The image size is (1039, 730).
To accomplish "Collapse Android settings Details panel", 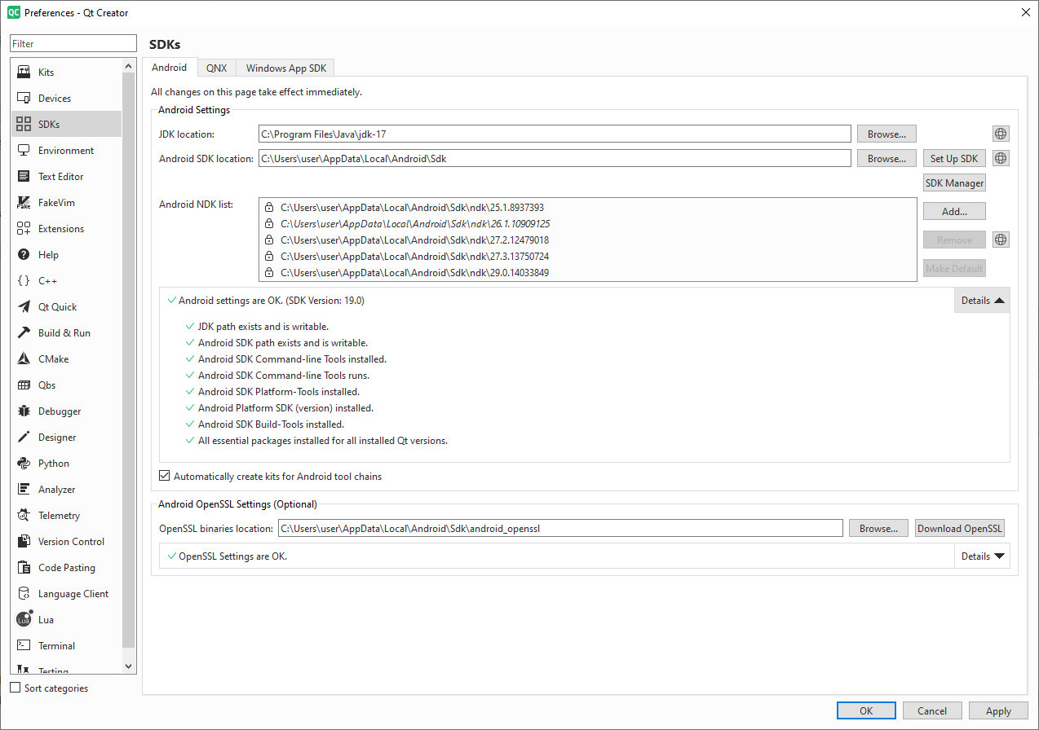I will coord(982,300).
